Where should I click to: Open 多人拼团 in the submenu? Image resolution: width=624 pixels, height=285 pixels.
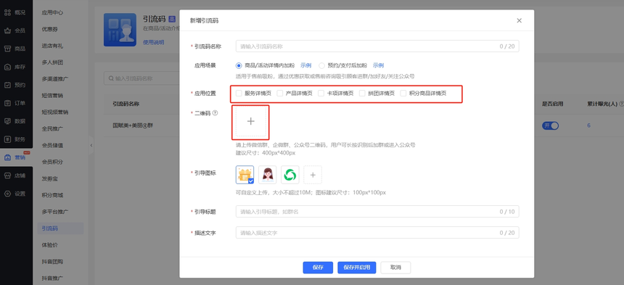(52, 62)
